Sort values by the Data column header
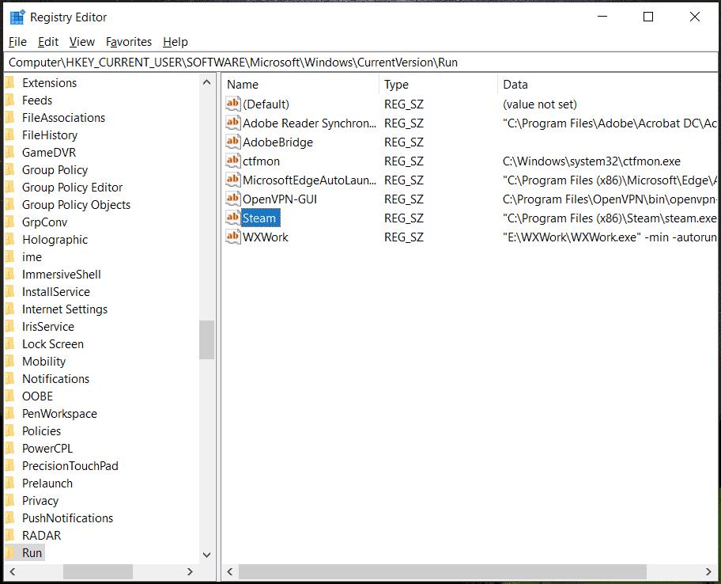Image resolution: width=721 pixels, height=584 pixels. (x=607, y=85)
